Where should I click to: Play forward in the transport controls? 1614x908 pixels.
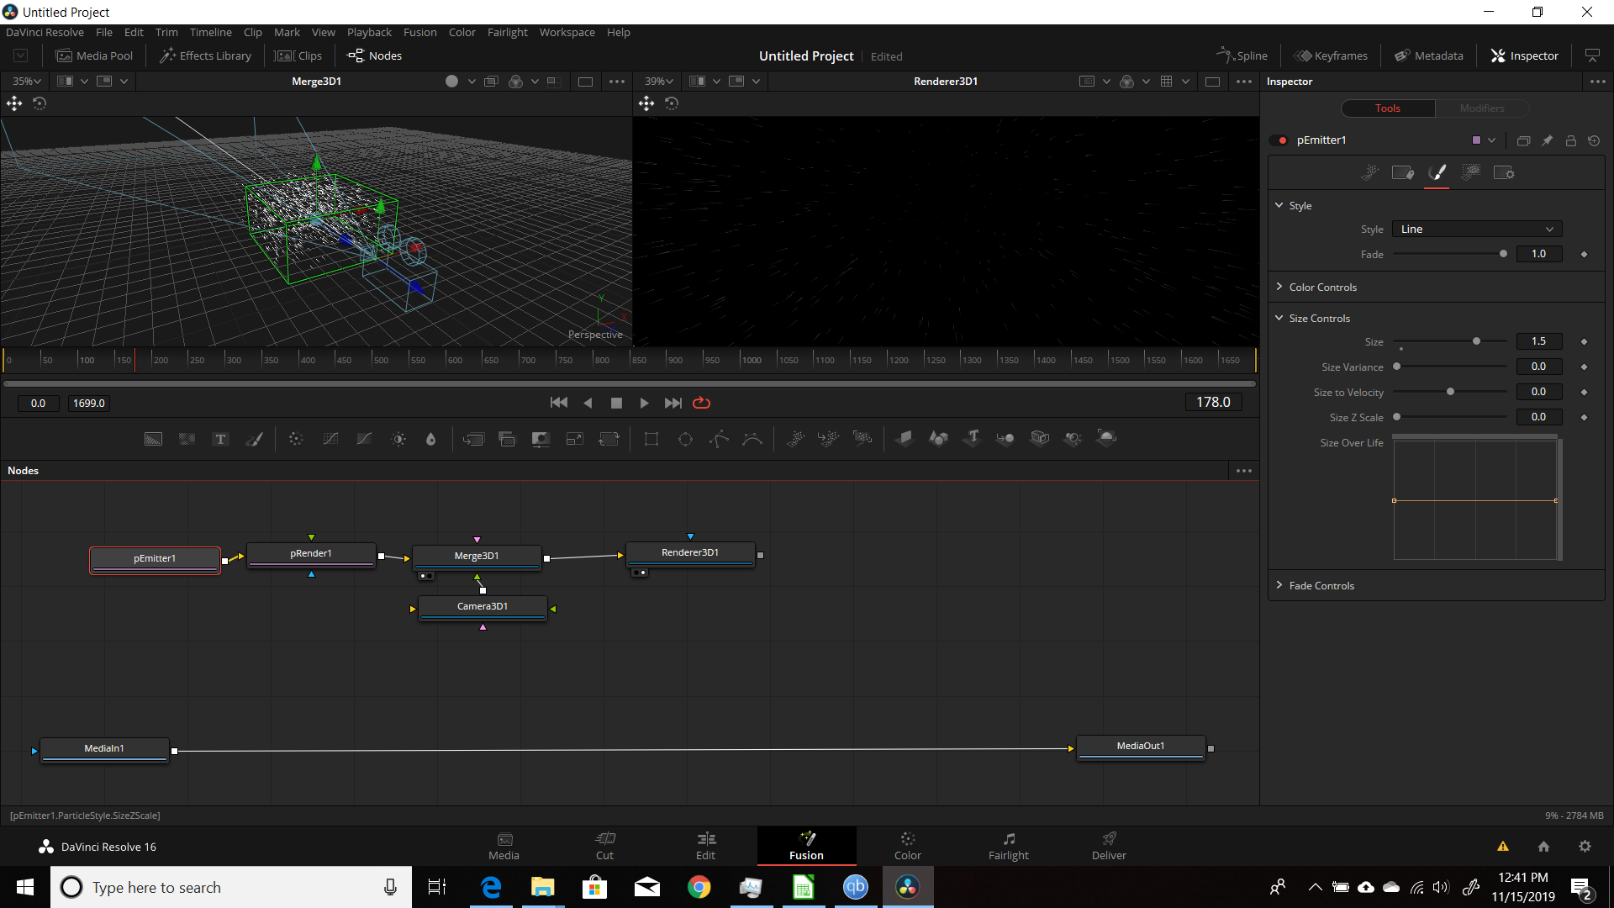coord(644,403)
